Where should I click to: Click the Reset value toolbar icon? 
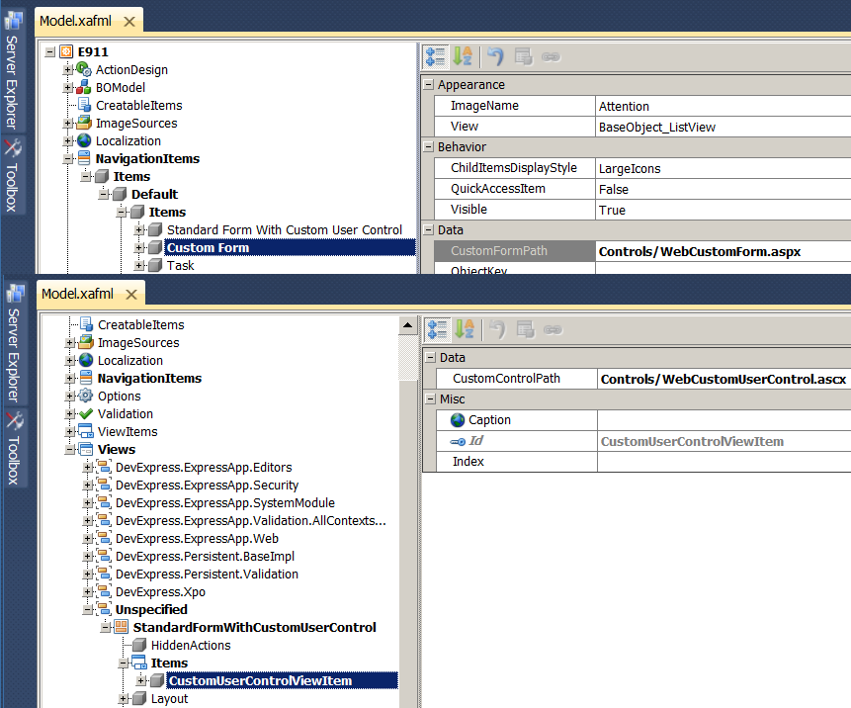coord(495,56)
